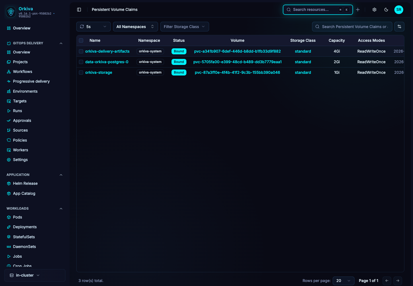Check the orkiva-storage row checkbox
The width and height of the screenshot is (413, 286).
coord(81,72)
